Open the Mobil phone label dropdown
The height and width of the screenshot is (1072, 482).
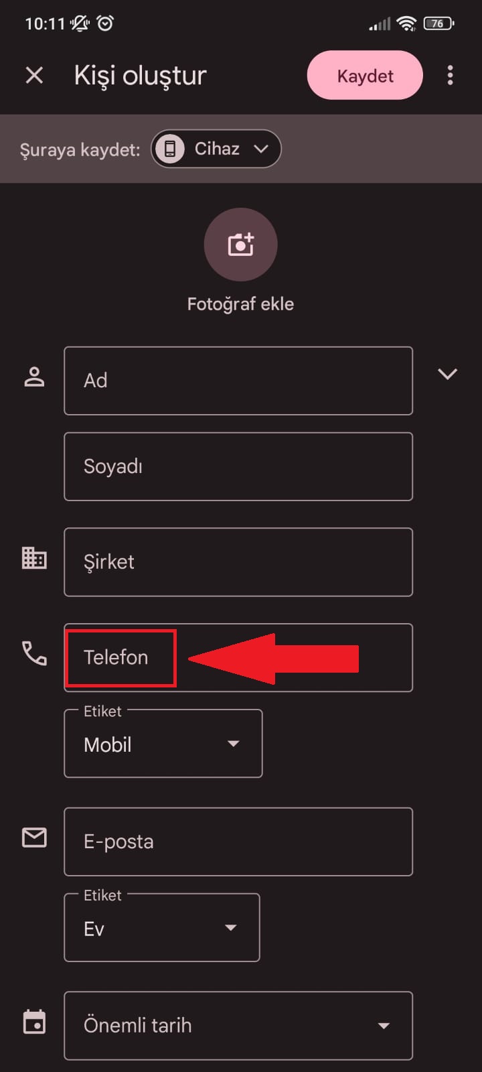click(163, 744)
